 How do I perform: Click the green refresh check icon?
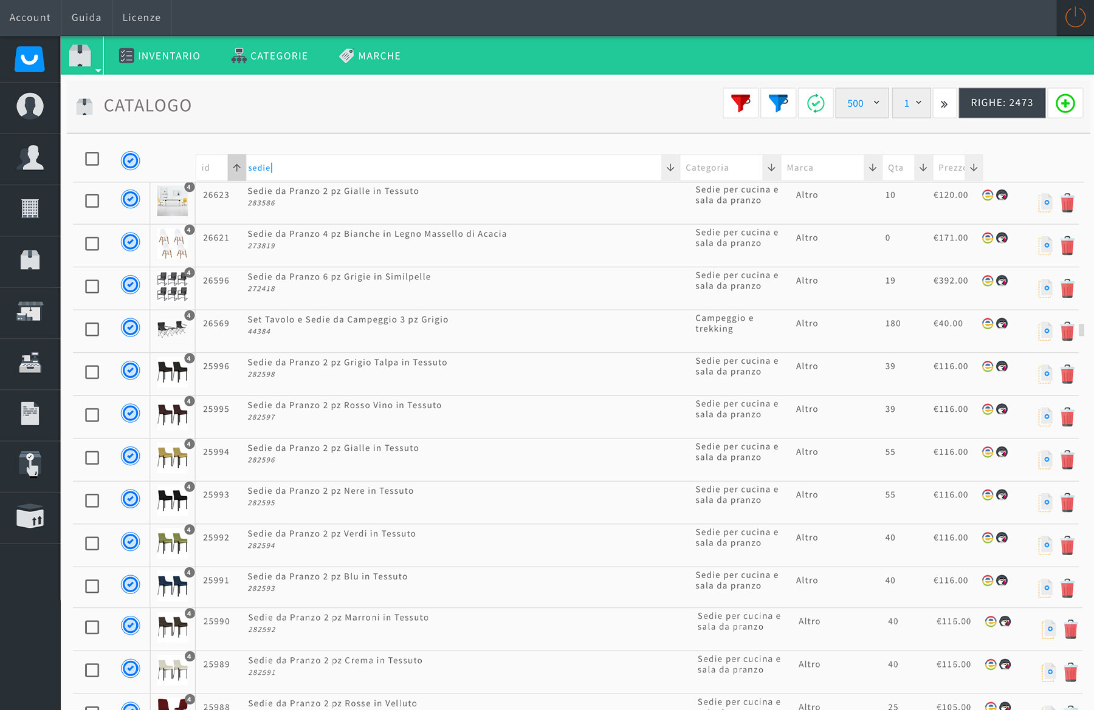[x=816, y=103]
